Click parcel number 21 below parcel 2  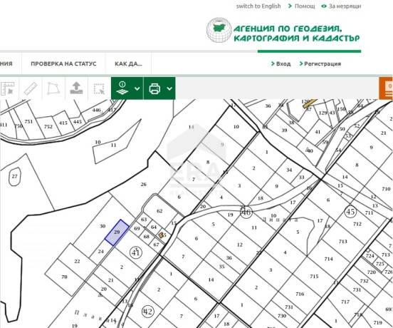(111, 280)
